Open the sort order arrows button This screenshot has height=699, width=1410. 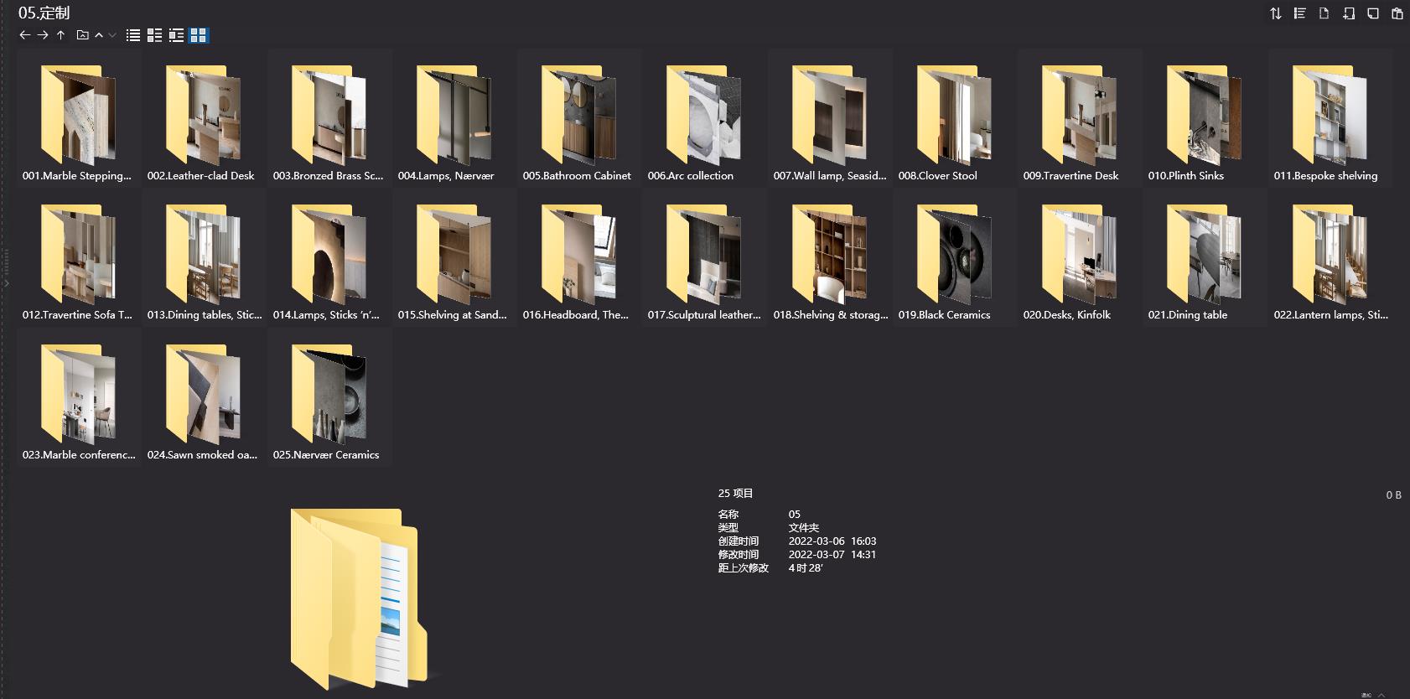[x=1276, y=13]
